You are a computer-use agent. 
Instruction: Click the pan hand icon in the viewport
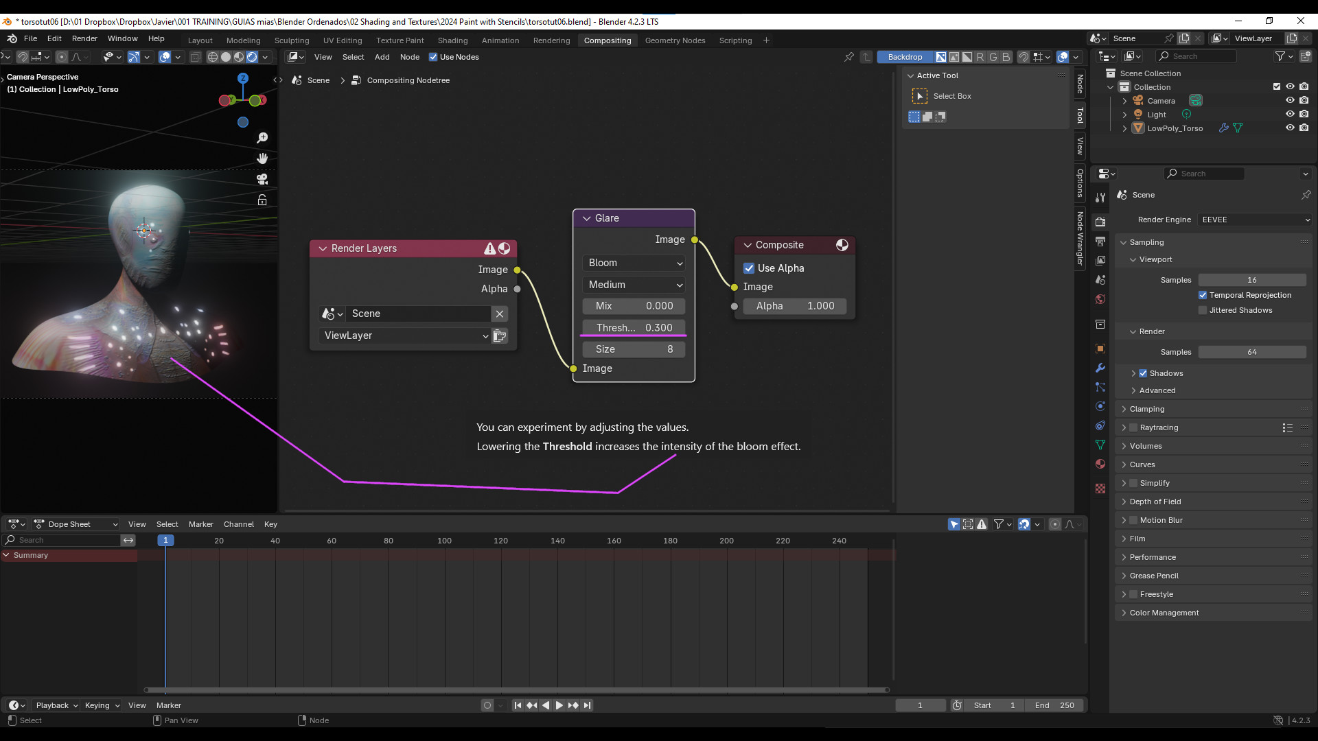click(x=262, y=158)
